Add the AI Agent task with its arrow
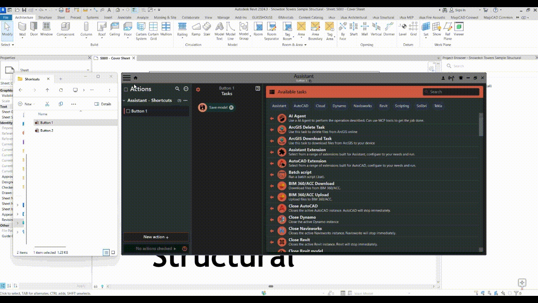This screenshot has width=538, height=303. (272, 118)
